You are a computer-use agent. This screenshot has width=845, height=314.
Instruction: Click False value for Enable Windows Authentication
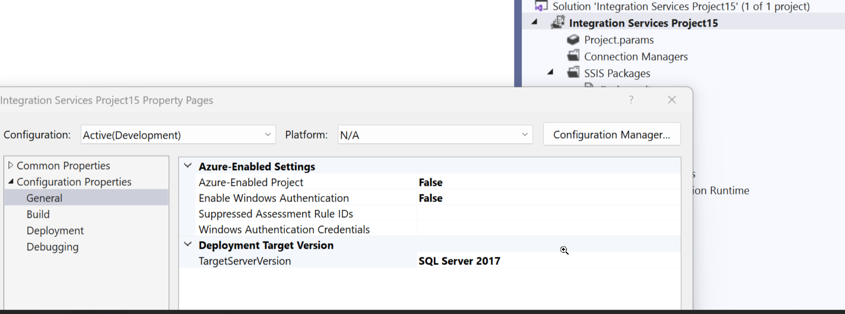tap(430, 198)
